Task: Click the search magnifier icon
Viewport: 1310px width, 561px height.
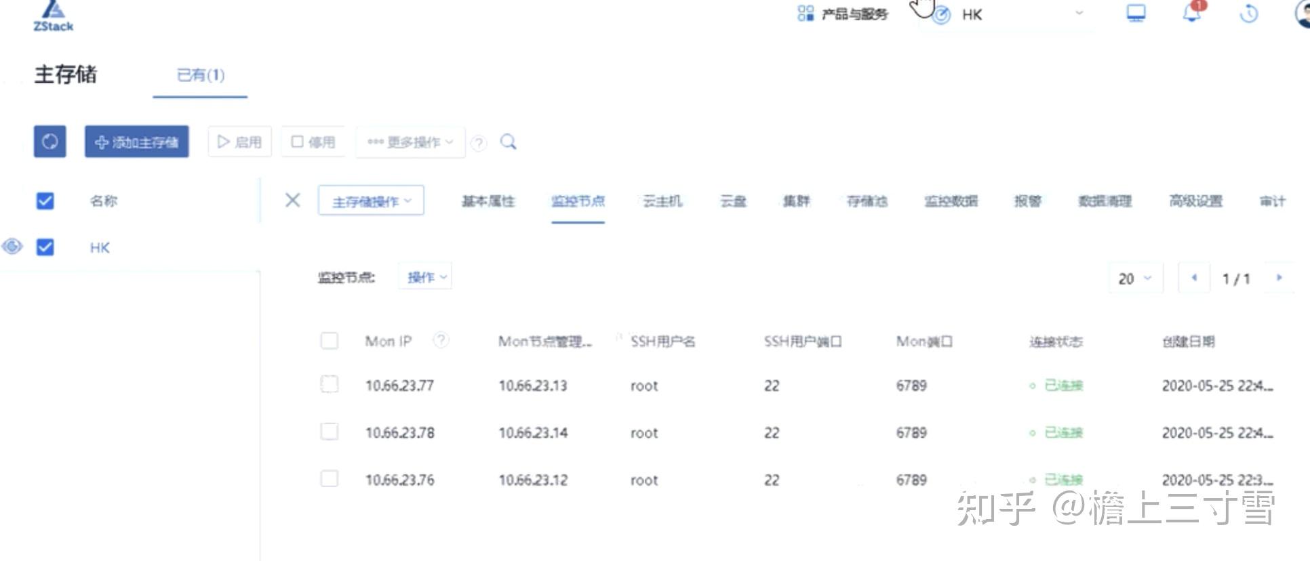Action: coord(508,142)
